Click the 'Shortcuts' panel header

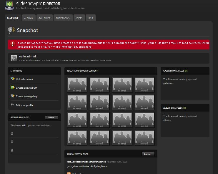pyautogui.click(x=16, y=71)
